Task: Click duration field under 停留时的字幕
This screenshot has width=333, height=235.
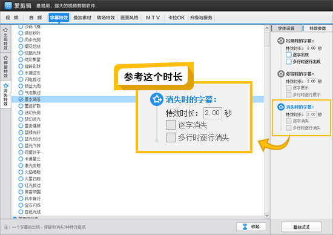Action: (x=311, y=81)
